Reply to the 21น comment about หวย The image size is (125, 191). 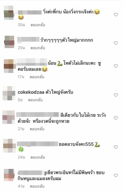tap(37, 129)
